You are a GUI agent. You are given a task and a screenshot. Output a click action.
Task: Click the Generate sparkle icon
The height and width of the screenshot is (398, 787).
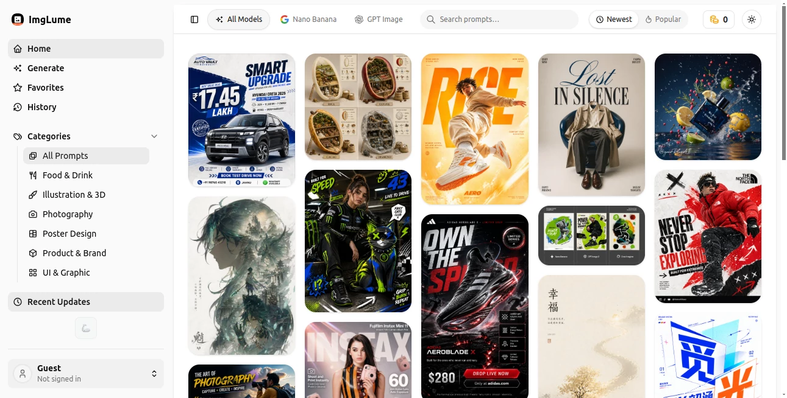pyautogui.click(x=18, y=68)
